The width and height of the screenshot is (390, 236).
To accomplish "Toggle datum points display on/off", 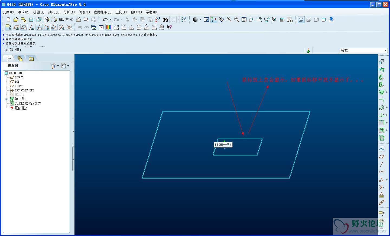I will [x=47, y=27].
